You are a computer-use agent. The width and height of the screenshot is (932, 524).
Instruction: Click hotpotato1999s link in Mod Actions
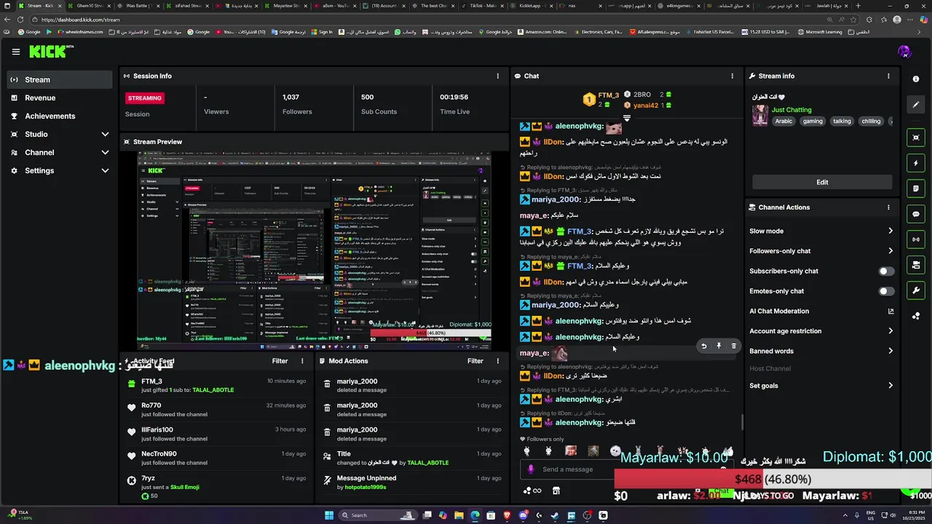tap(367, 487)
